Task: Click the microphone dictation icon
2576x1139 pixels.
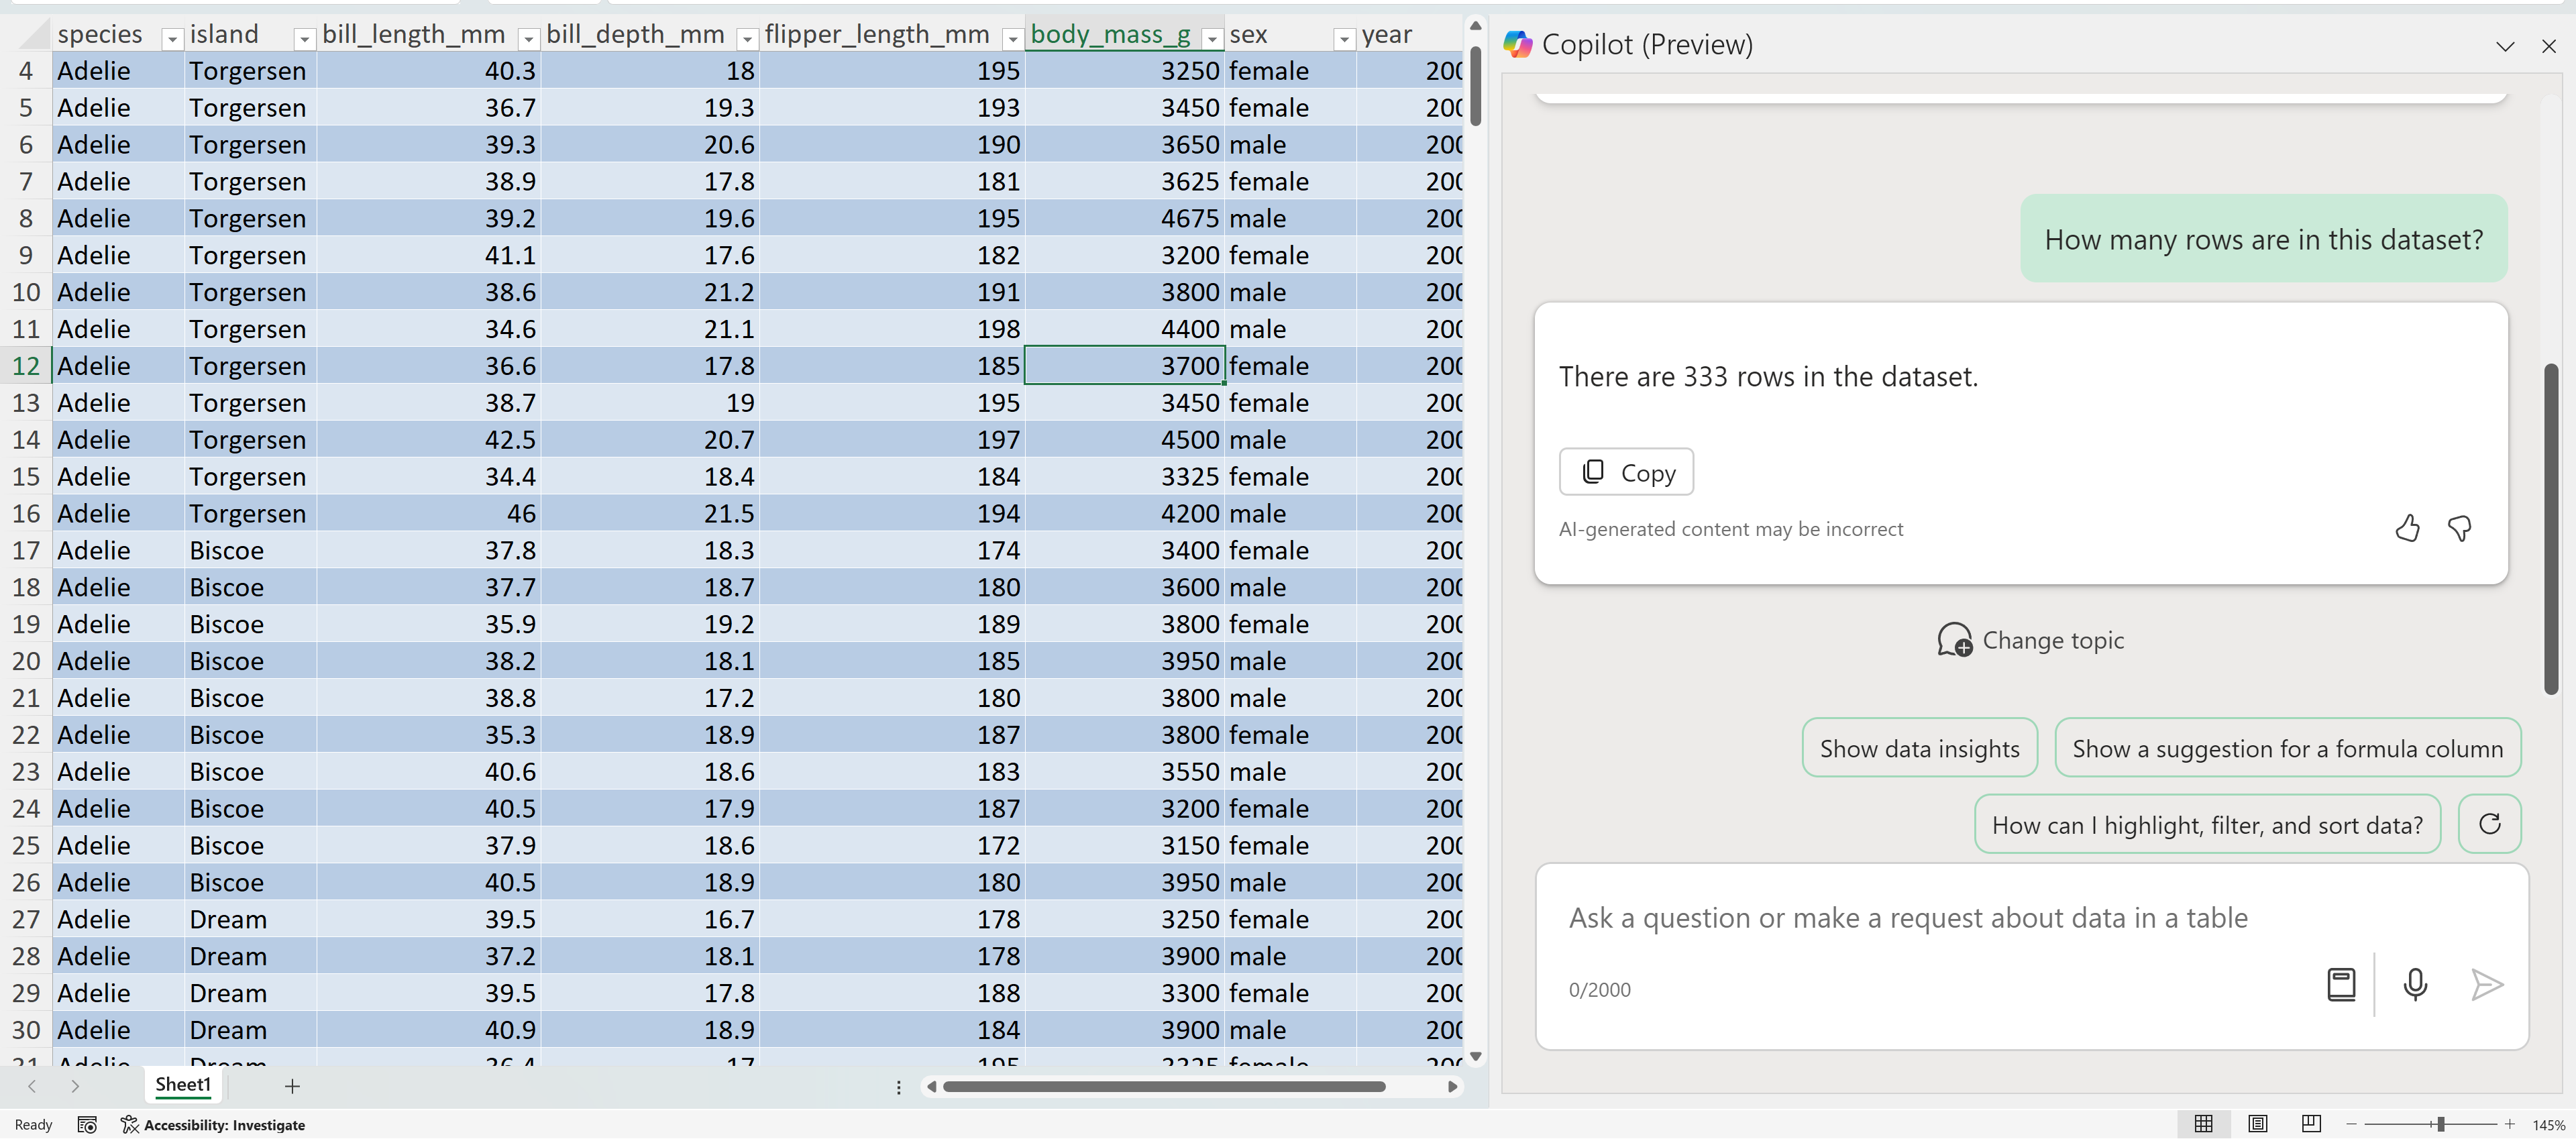Action: [2414, 985]
